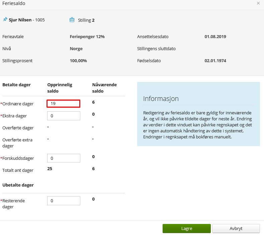Viewport: 264px width, 235px height.
Task: Click the Opprinnelig saldo column header
Action: click(x=60, y=88)
